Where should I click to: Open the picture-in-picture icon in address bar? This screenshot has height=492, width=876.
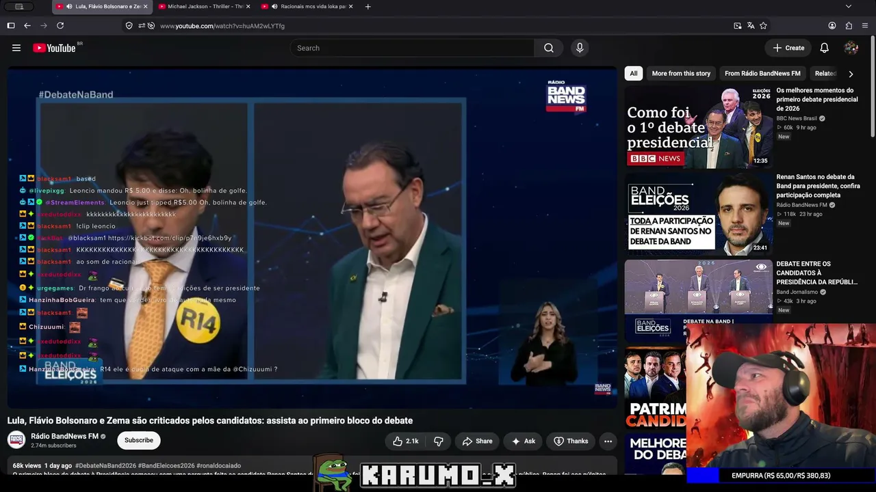737,25
